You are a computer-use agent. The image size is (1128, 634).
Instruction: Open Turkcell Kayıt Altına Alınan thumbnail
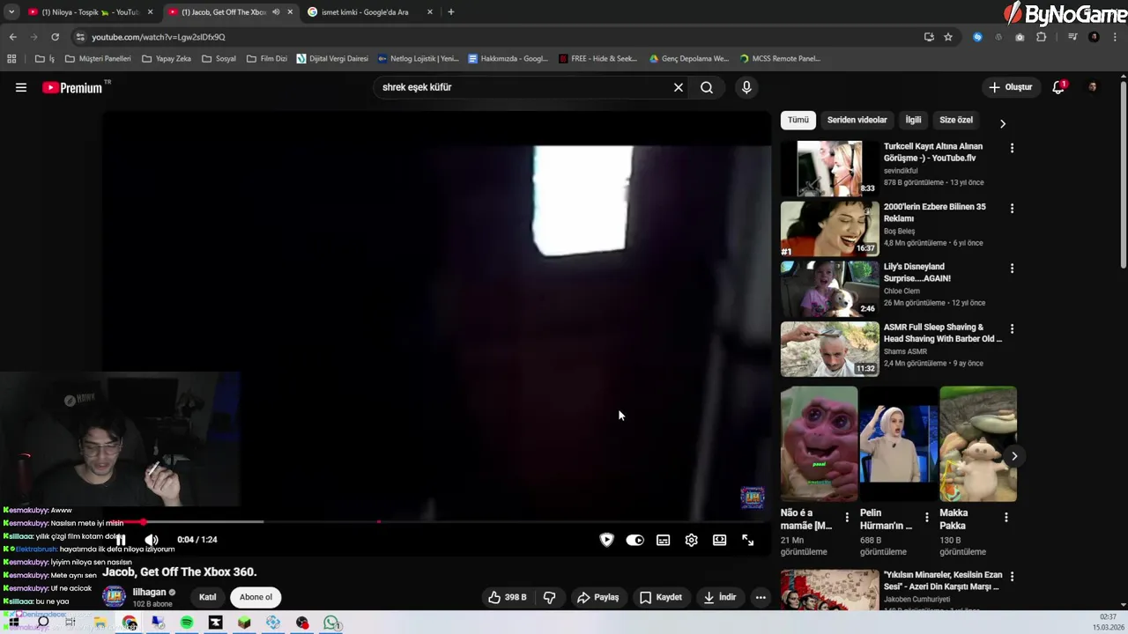point(829,168)
